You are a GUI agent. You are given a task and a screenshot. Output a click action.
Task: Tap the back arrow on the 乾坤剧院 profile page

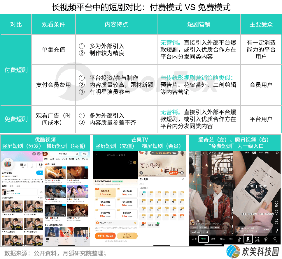[x=3, y=154]
